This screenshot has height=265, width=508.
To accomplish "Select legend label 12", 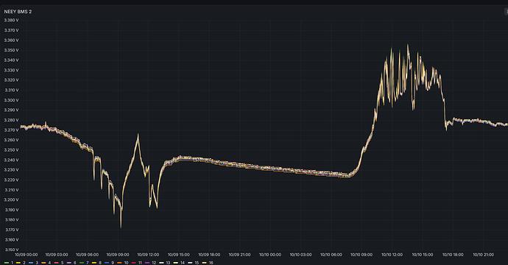I will click(154, 263).
